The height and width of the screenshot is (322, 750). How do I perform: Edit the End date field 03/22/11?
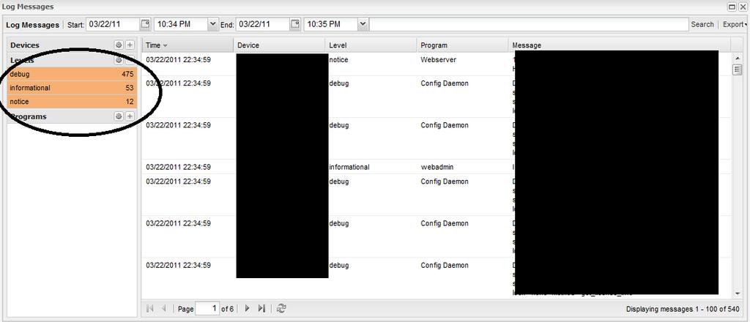point(263,24)
